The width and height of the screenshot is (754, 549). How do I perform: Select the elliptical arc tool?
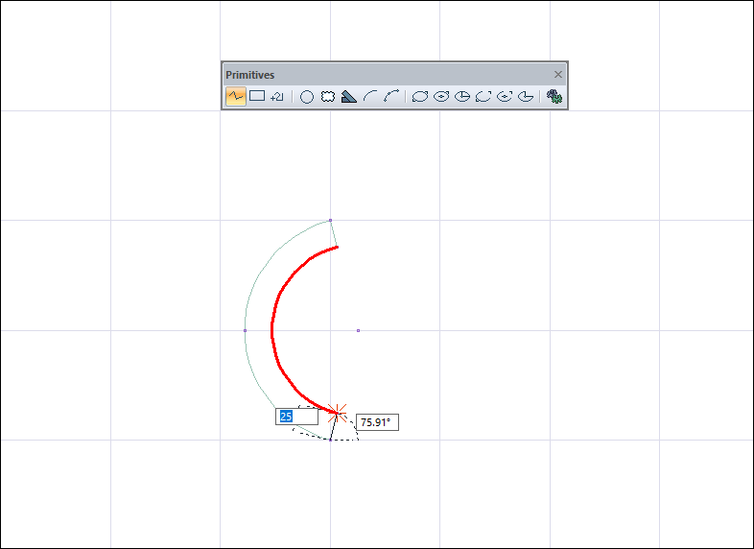(483, 96)
